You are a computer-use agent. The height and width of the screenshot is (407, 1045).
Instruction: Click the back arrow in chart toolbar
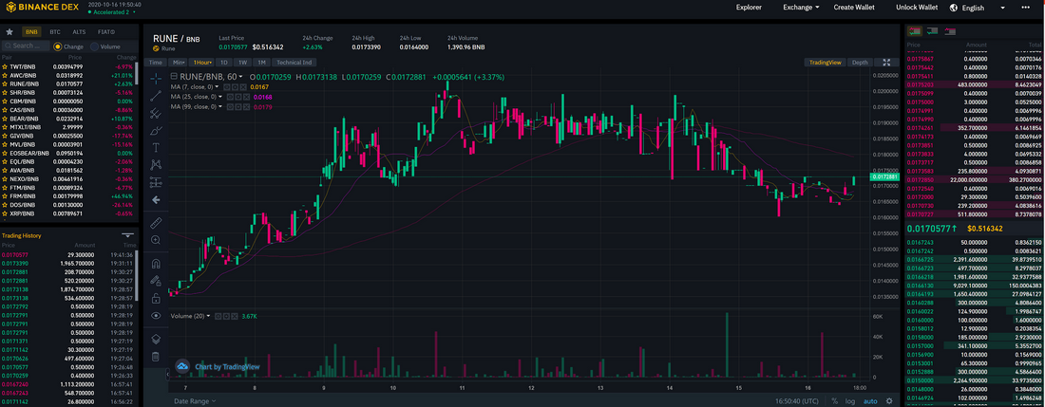[x=156, y=199]
